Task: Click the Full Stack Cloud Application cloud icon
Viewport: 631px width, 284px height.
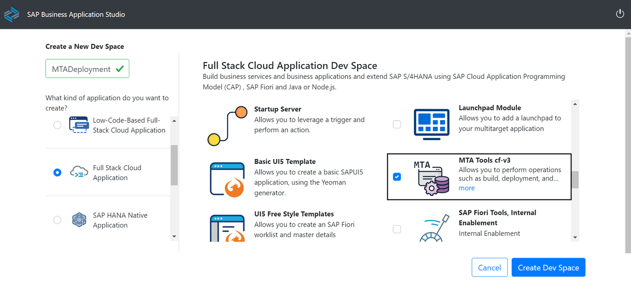Action: (79, 172)
